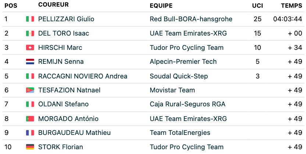The width and height of the screenshot is (306, 154).
Task: Click the EQUIPE column header
Action: (161, 5)
